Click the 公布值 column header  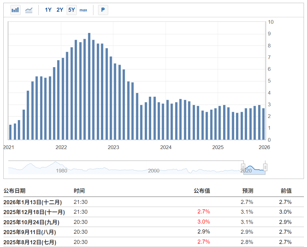(202, 191)
